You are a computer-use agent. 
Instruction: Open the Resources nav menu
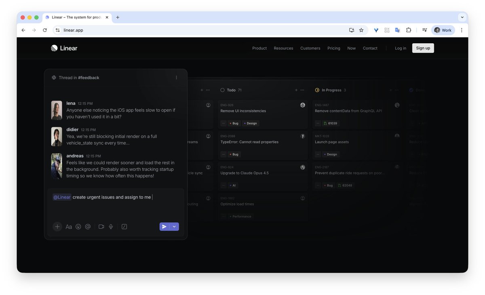[283, 48]
